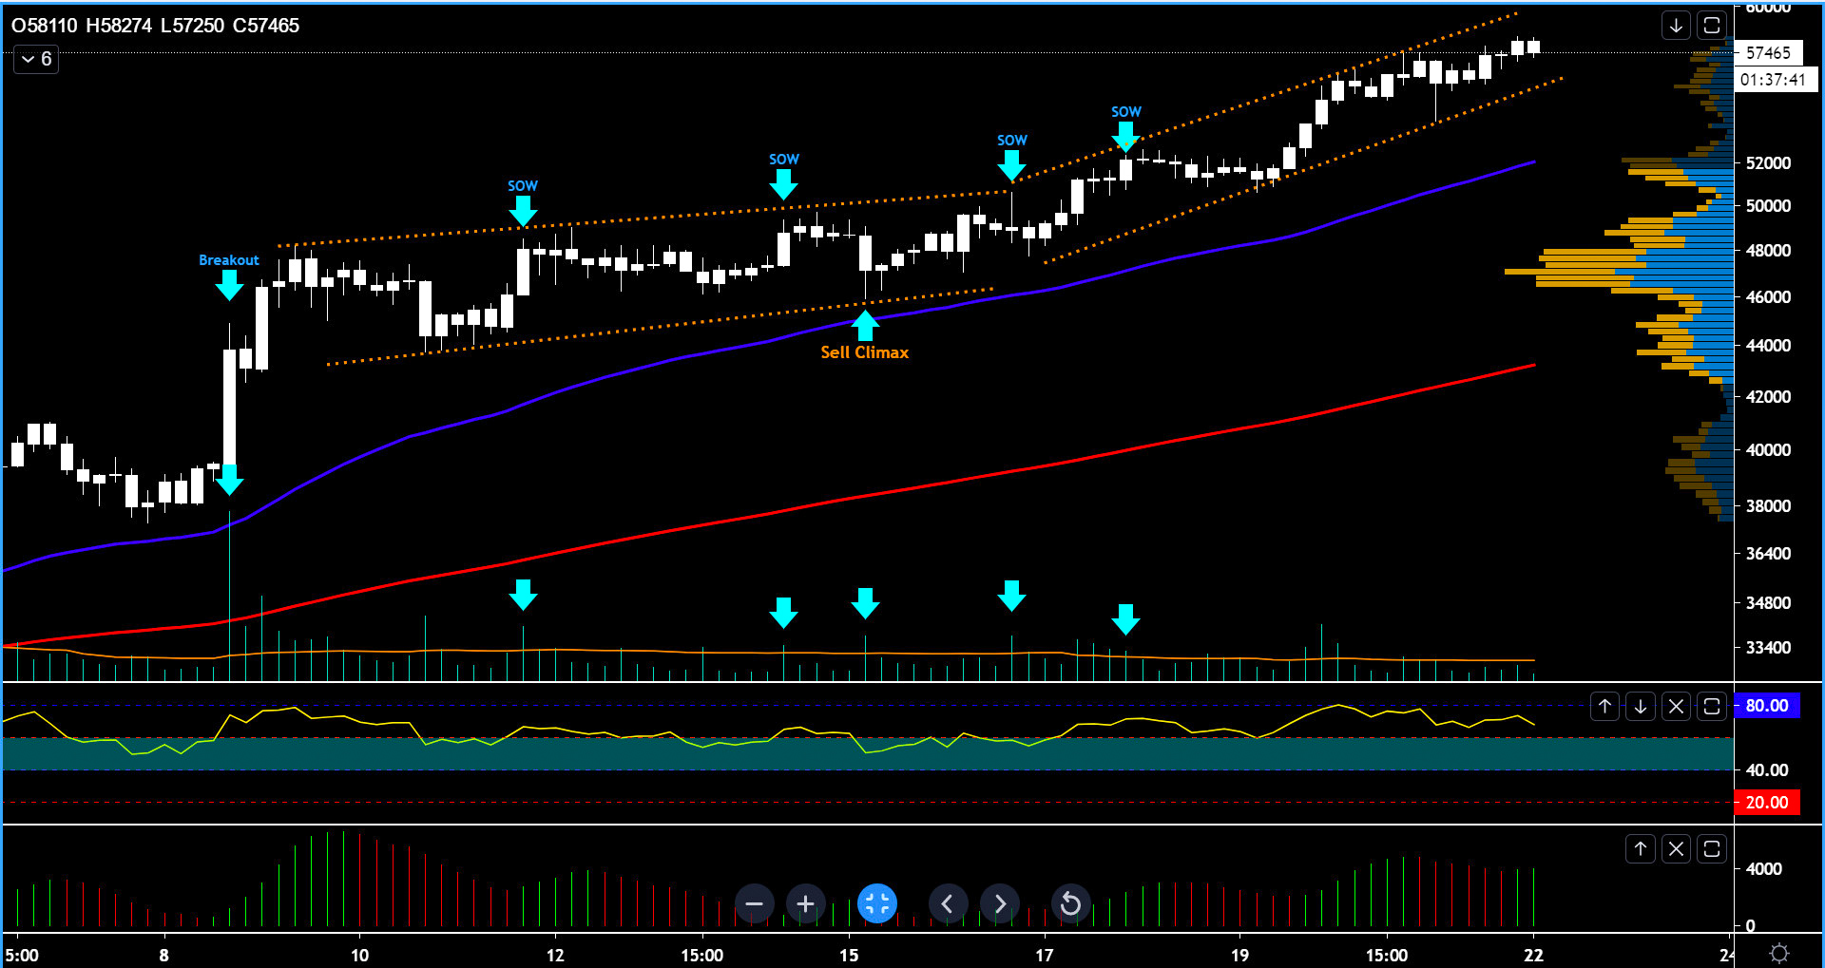Select the "Breakout" text label
Image resolution: width=1825 pixels, height=968 pixels.
[x=228, y=260]
